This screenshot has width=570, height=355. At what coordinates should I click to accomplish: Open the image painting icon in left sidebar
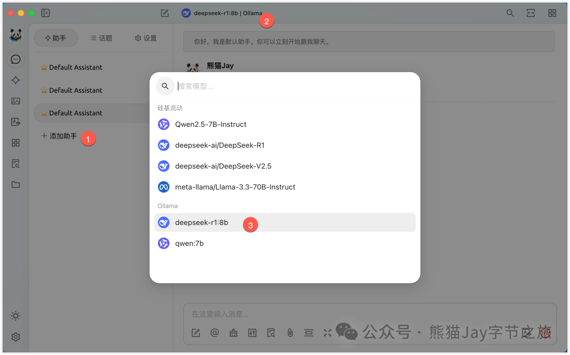[16, 101]
